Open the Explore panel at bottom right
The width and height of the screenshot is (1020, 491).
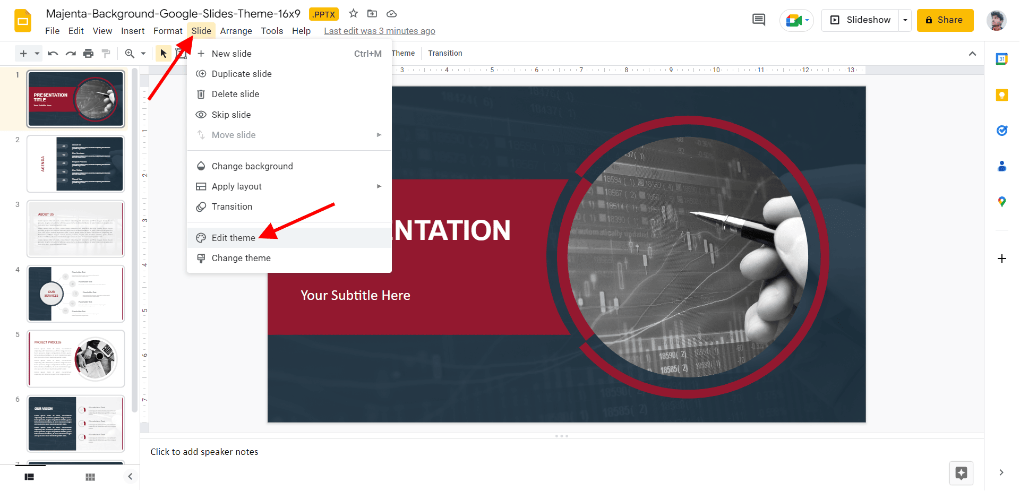click(961, 472)
